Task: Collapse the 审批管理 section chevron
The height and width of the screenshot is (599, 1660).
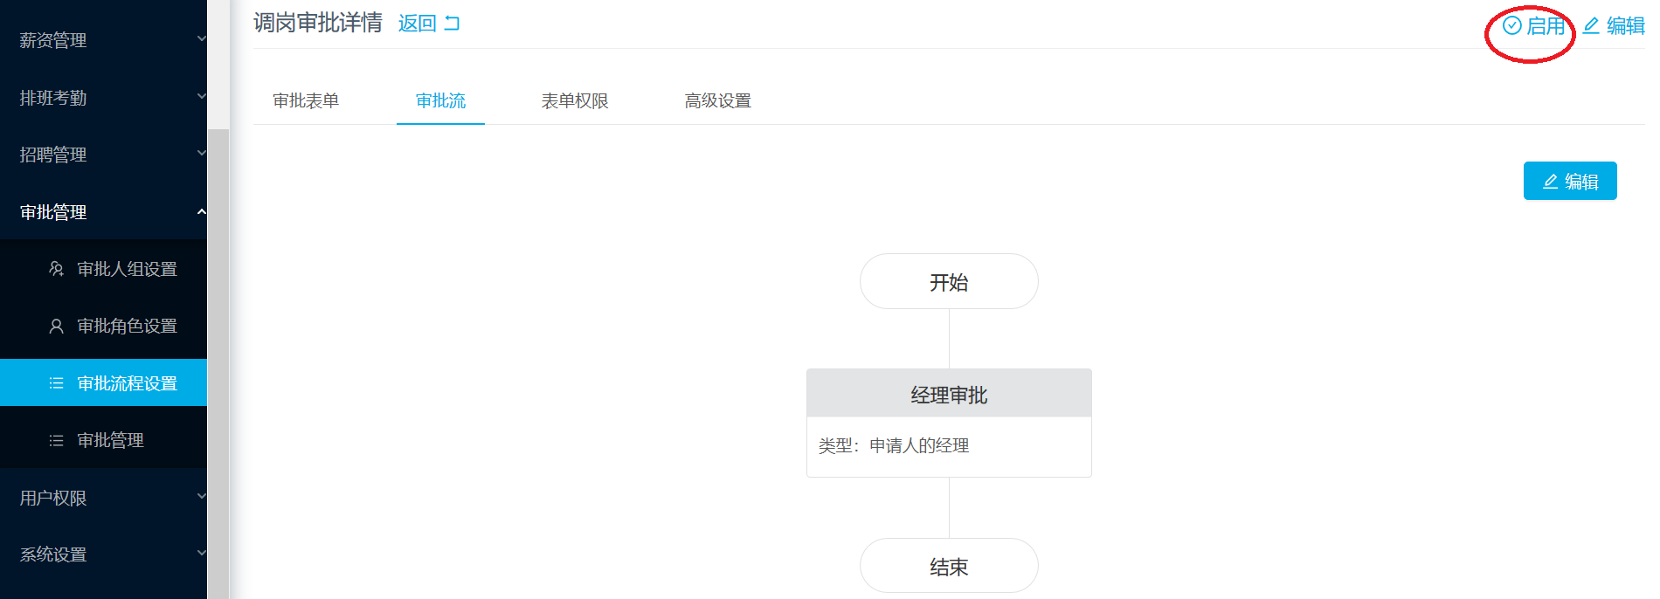Action: point(201,211)
